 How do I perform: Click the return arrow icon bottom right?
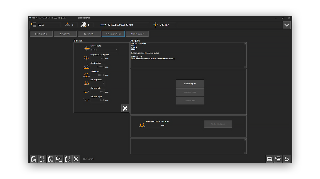pyautogui.click(x=286, y=159)
